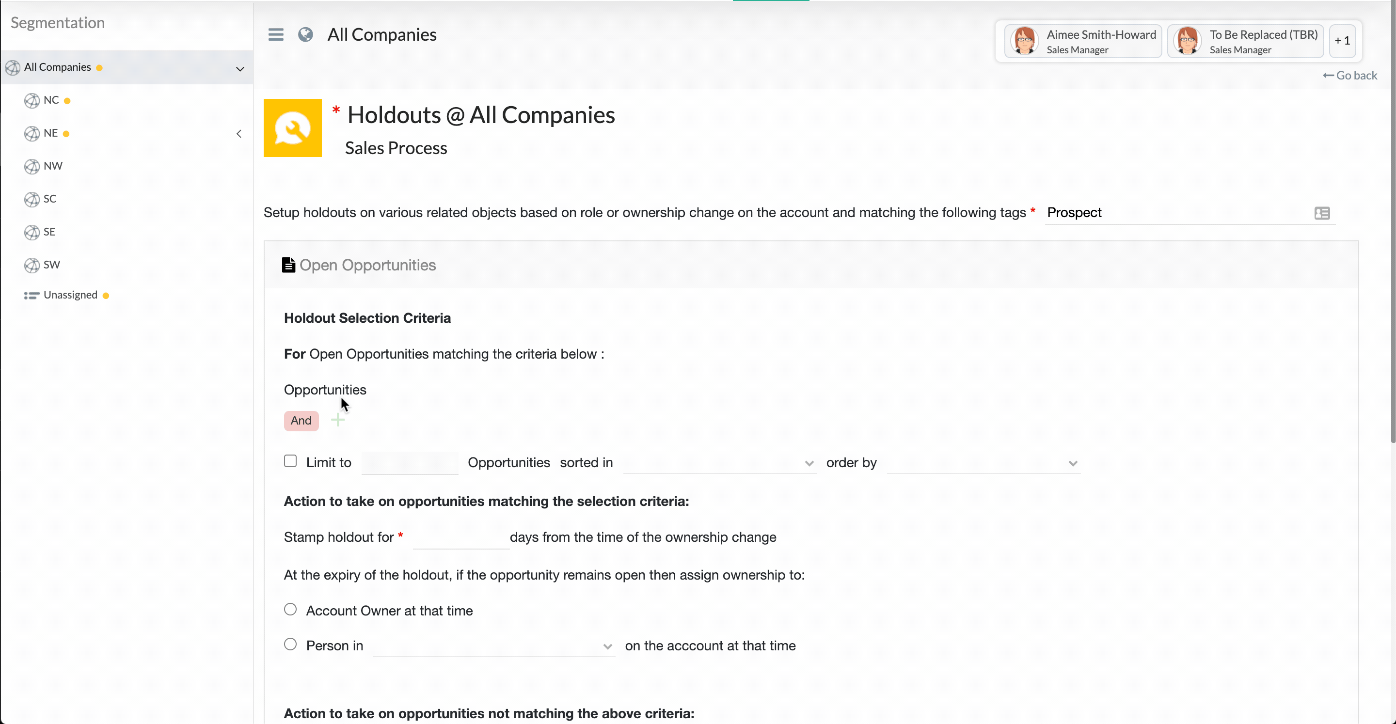Click the globe icon next to SC
The width and height of the screenshot is (1396, 724).
click(32, 200)
